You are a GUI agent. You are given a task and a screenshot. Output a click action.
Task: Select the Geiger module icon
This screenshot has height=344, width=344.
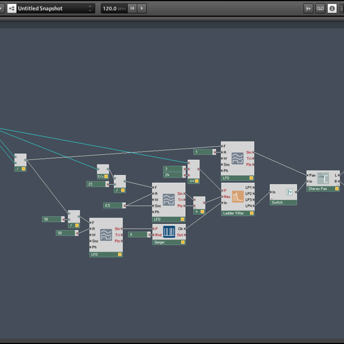[x=169, y=232]
